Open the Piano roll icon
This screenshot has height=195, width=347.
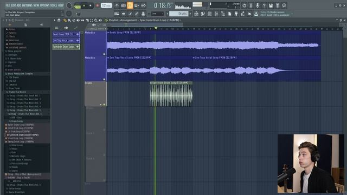coord(203,14)
